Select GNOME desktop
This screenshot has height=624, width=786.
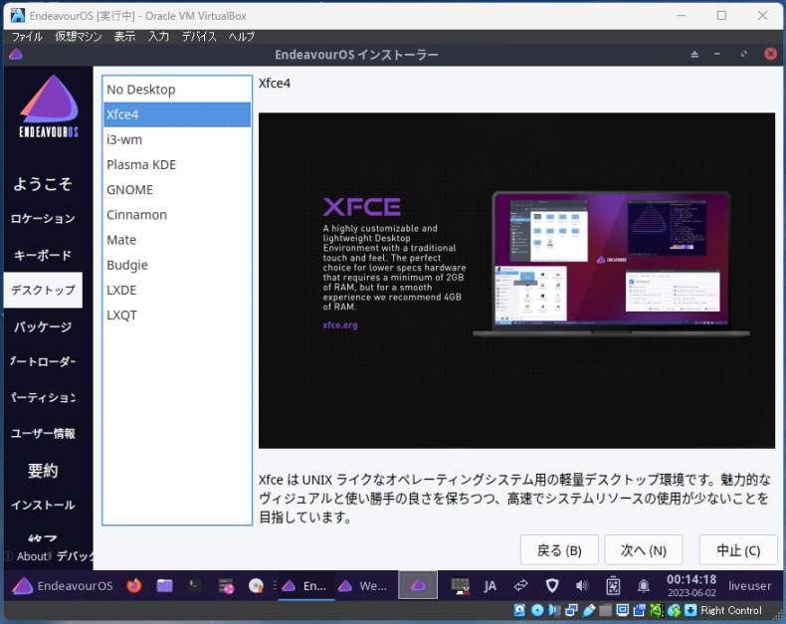click(x=177, y=190)
